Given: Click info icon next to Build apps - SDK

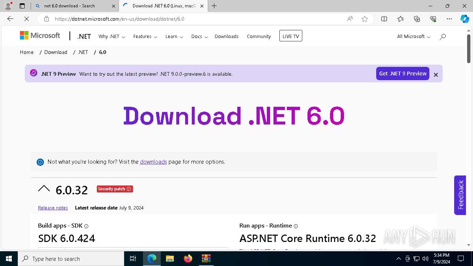Looking at the screenshot, I should pyautogui.click(x=86, y=226).
